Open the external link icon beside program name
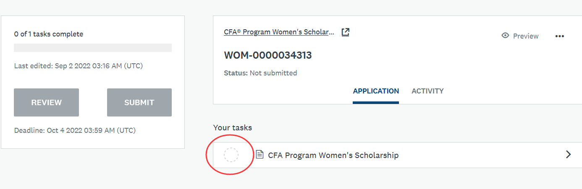582x189 pixels. [x=345, y=32]
